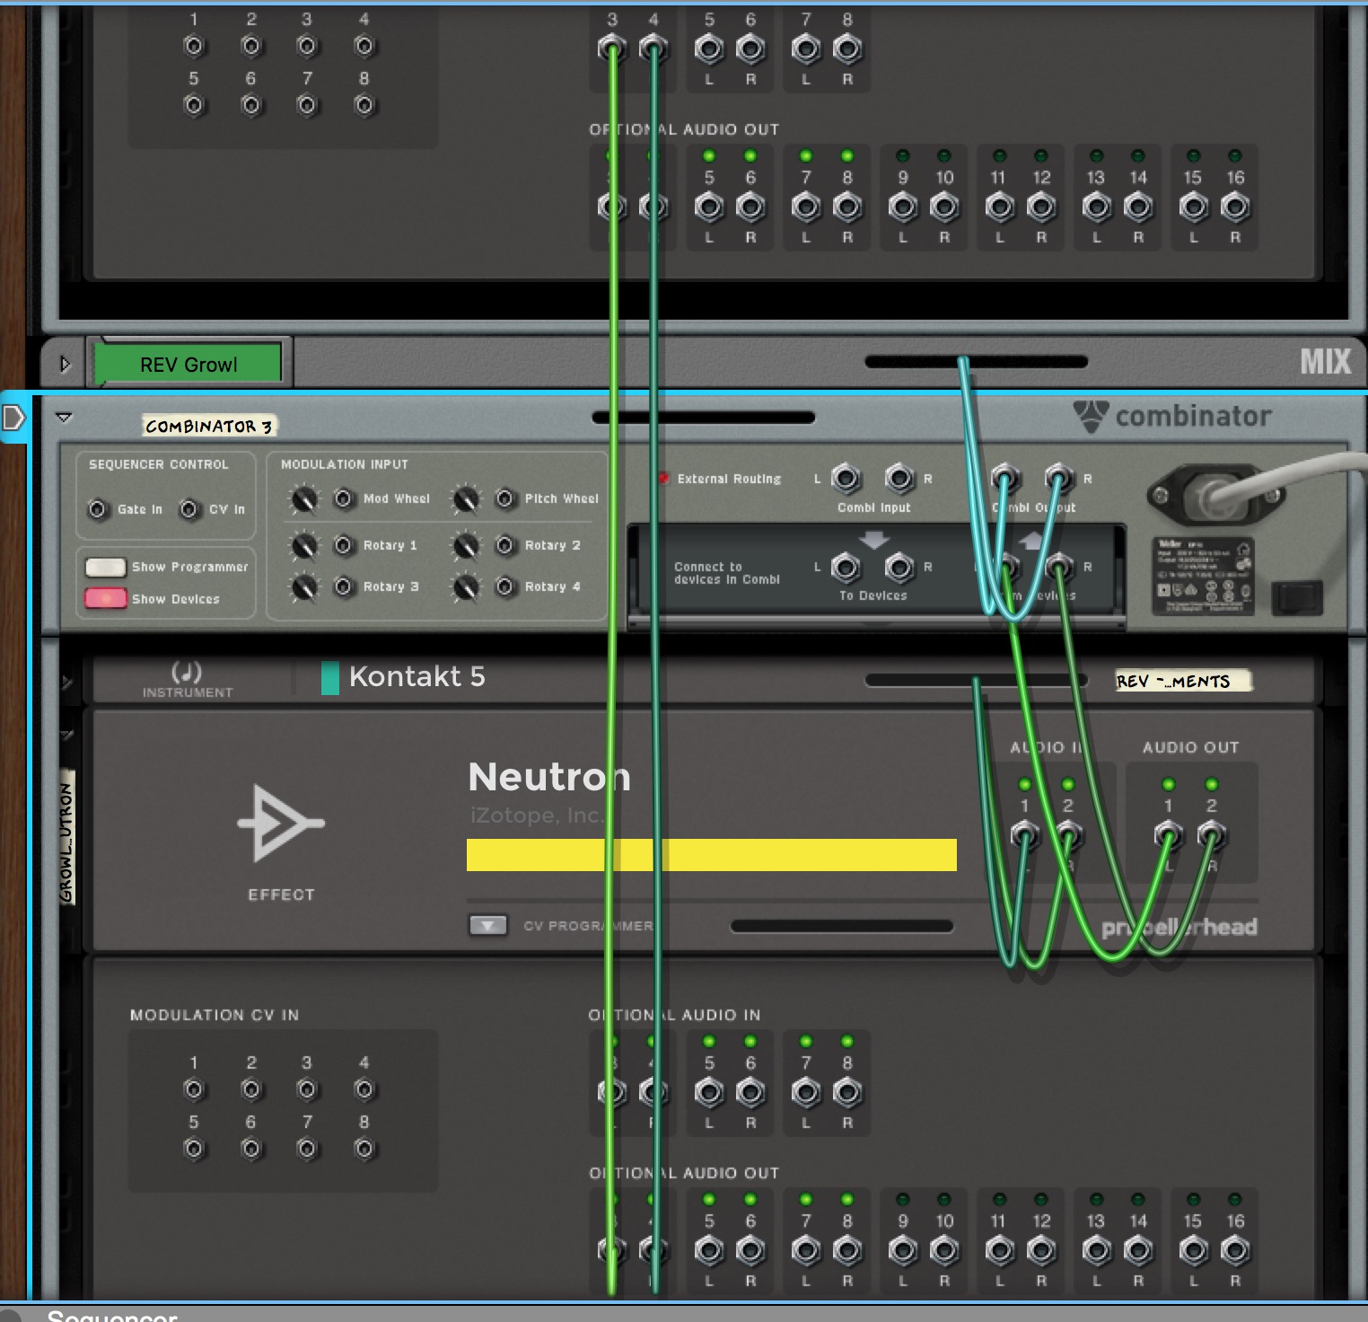Click Kontakt 5 Optional Audio Out jack 13
The width and height of the screenshot is (1368, 1322).
click(1096, 1250)
